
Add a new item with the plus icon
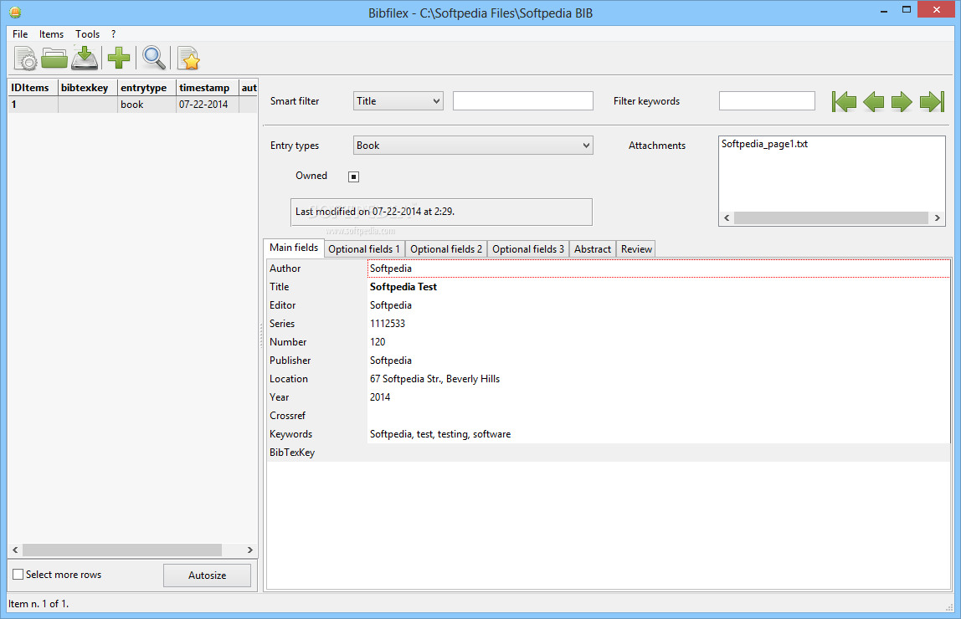[x=118, y=59]
